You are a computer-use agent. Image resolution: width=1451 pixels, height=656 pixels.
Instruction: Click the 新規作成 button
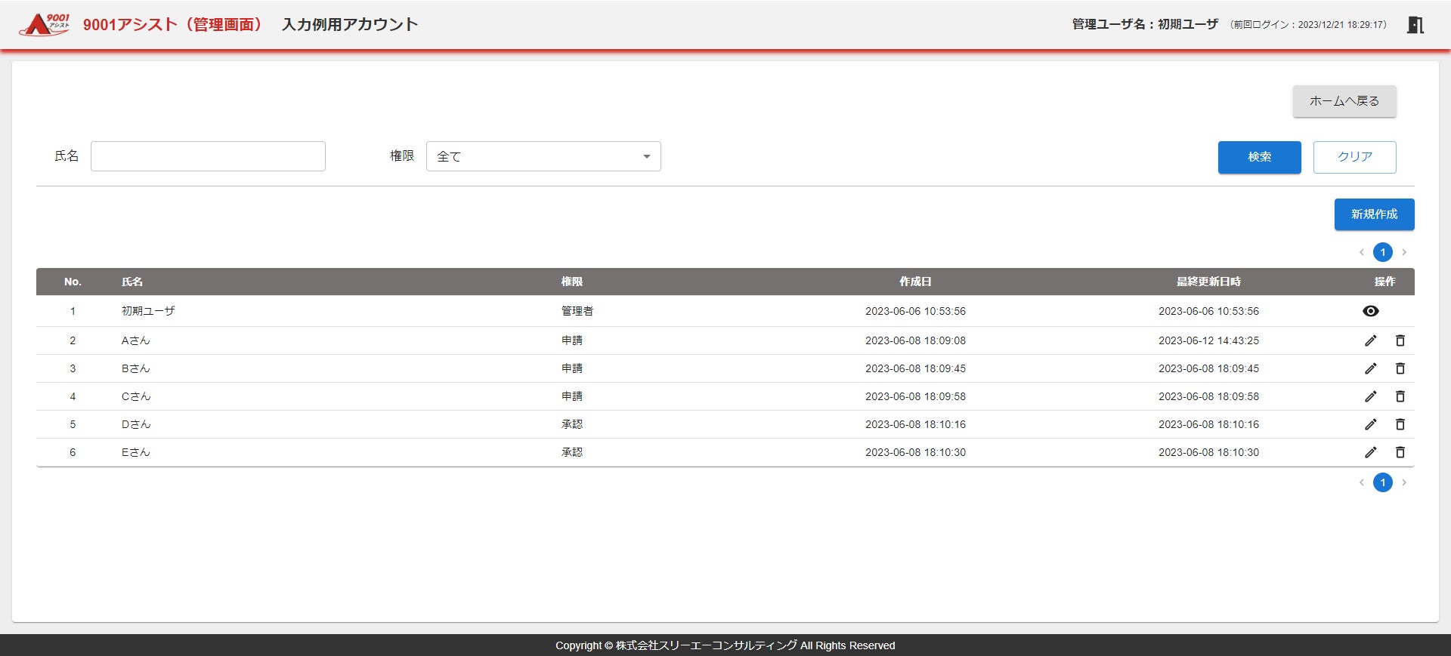coord(1374,214)
